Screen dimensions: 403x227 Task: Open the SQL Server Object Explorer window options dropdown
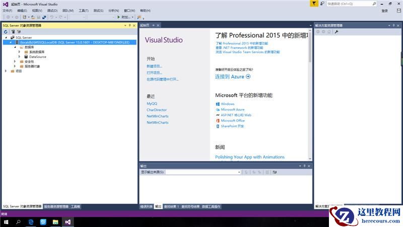click(125, 26)
